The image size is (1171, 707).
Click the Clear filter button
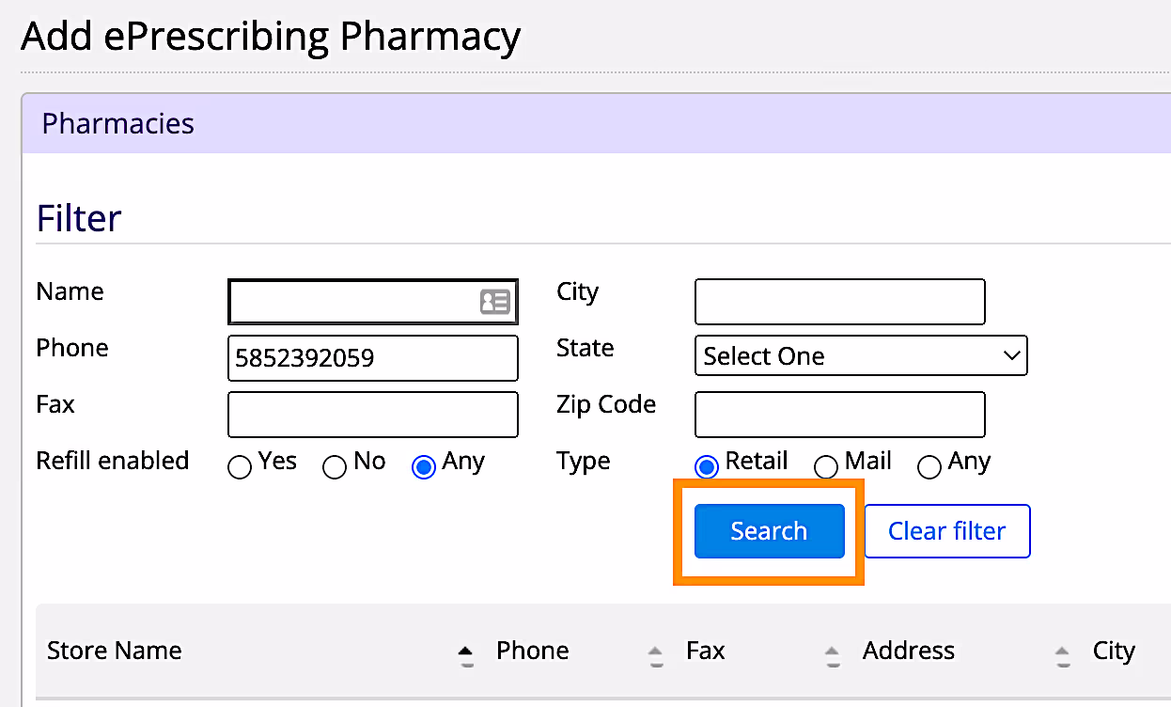pyautogui.click(x=947, y=531)
